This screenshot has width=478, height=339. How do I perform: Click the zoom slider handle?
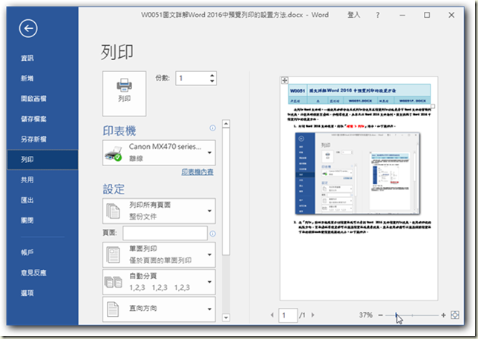coord(396,315)
